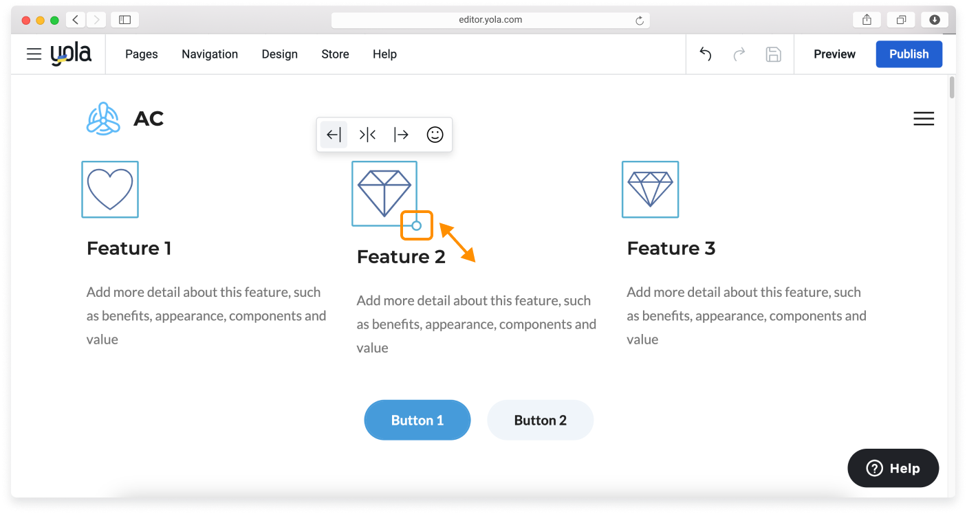The width and height of the screenshot is (967, 514).
Task: Open the Store menu
Action: (335, 54)
